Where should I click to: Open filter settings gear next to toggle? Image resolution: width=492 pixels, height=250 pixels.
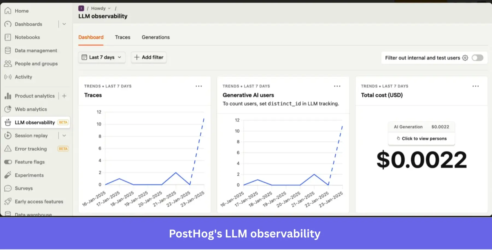[465, 58]
